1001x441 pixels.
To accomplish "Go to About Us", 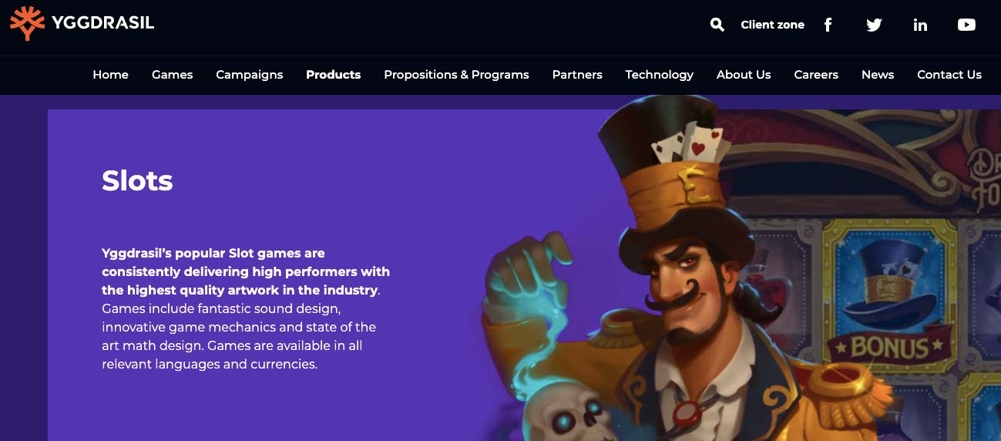I will click(x=744, y=75).
